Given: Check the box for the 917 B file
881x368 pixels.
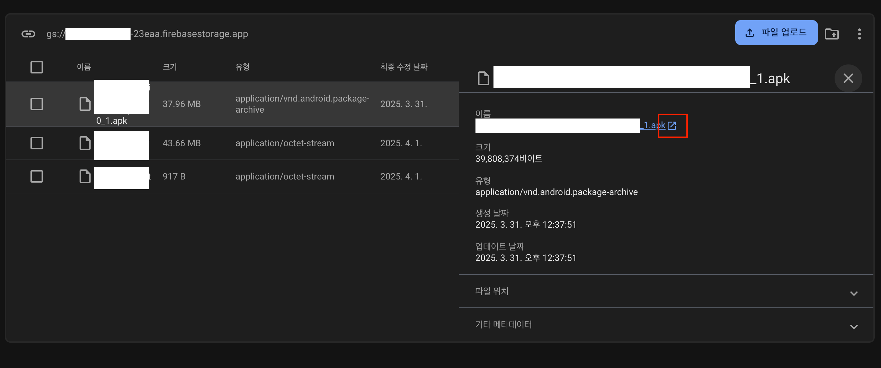Looking at the screenshot, I should (x=37, y=176).
